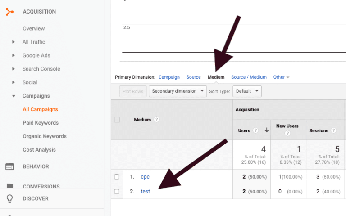The image size is (346, 216).
Task: Click the Medium column header
Action: [x=142, y=120]
